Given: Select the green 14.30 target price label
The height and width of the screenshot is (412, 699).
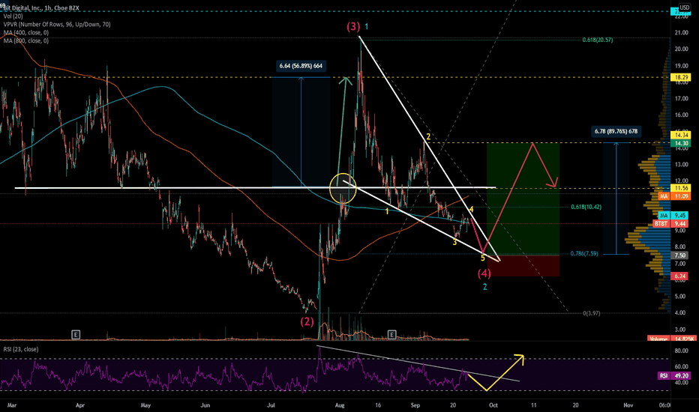Looking at the screenshot, I should tap(681, 143).
